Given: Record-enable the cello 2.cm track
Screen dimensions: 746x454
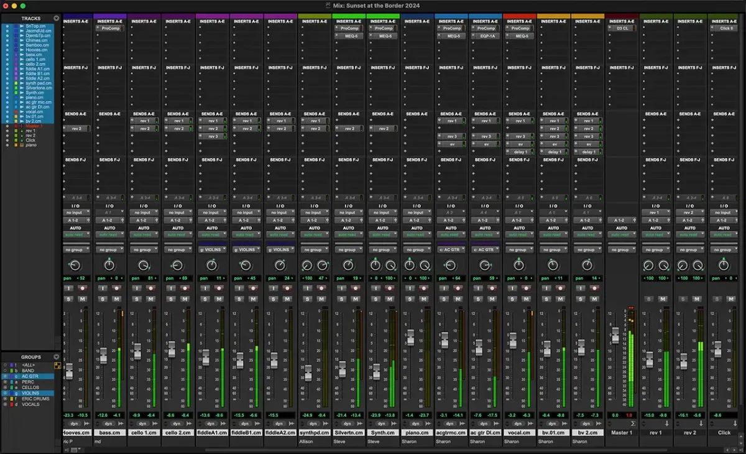Looking at the screenshot, I should pos(184,288).
